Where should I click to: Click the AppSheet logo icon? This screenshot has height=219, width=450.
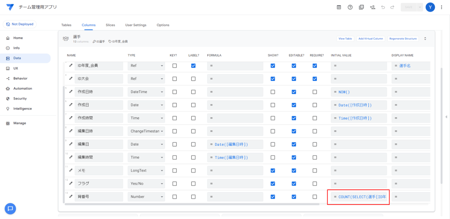point(10,7)
